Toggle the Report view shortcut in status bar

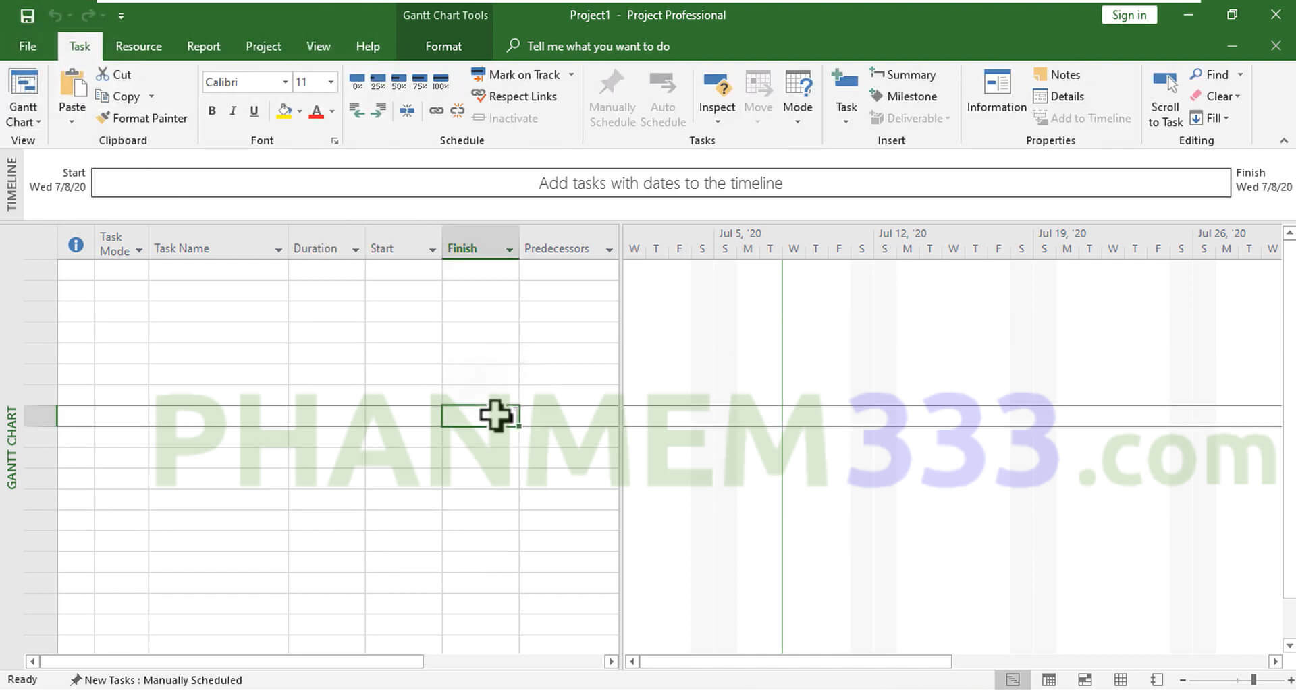pyautogui.click(x=1156, y=680)
